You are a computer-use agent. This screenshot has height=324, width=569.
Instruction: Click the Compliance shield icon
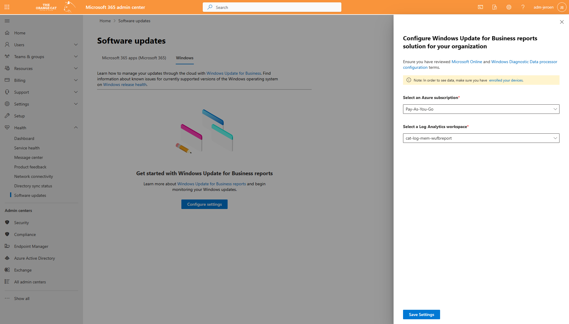click(x=7, y=234)
